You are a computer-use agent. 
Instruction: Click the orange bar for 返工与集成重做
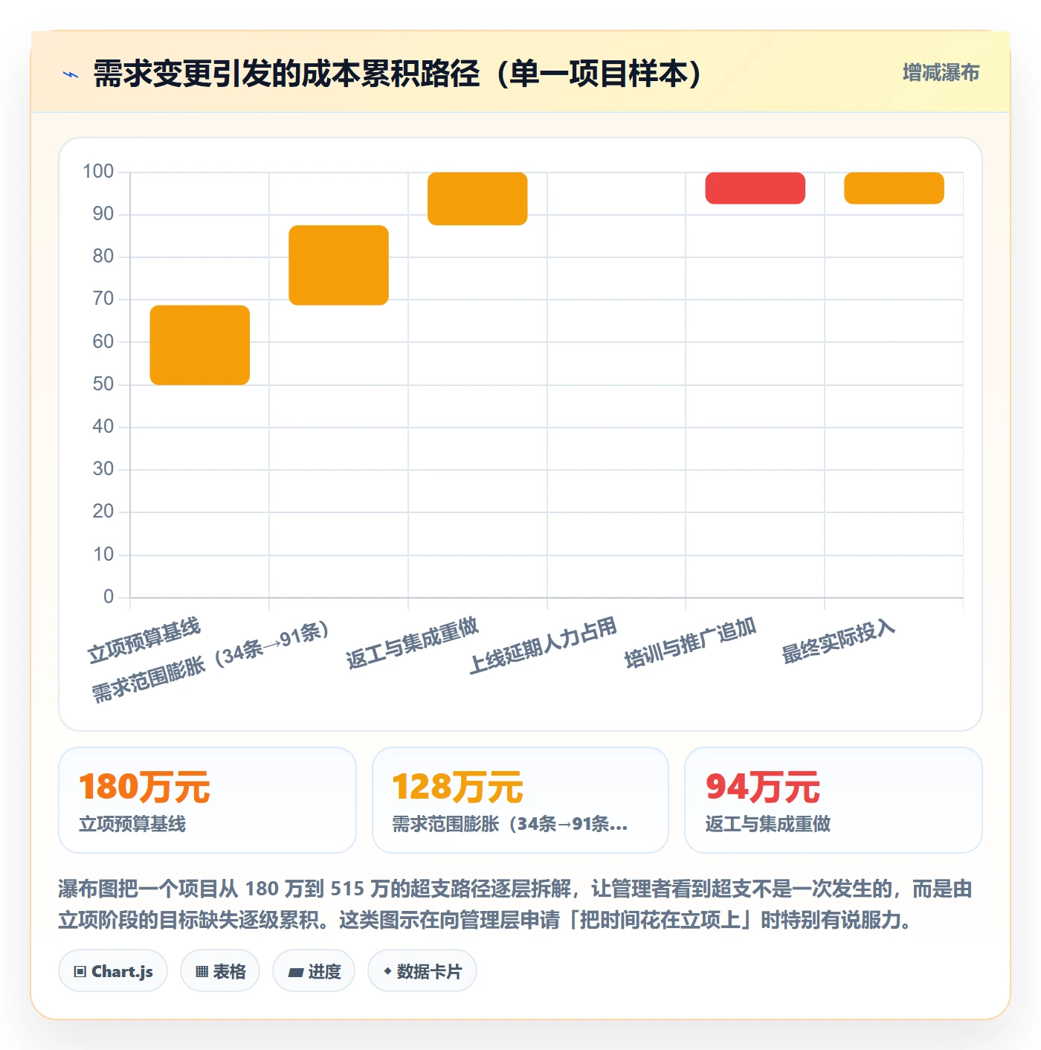click(x=477, y=199)
